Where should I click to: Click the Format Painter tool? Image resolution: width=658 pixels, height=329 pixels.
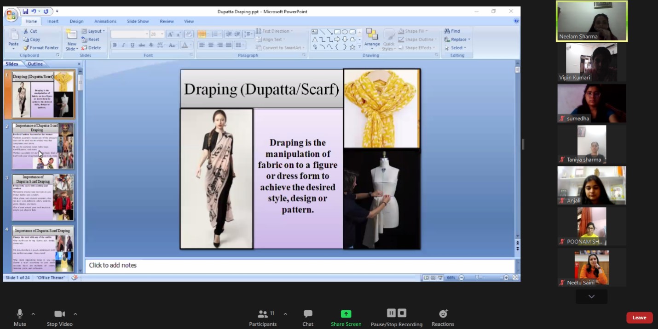point(41,48)
